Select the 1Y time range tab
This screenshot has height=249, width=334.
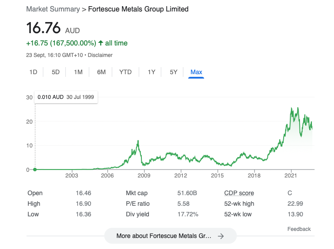152,72
